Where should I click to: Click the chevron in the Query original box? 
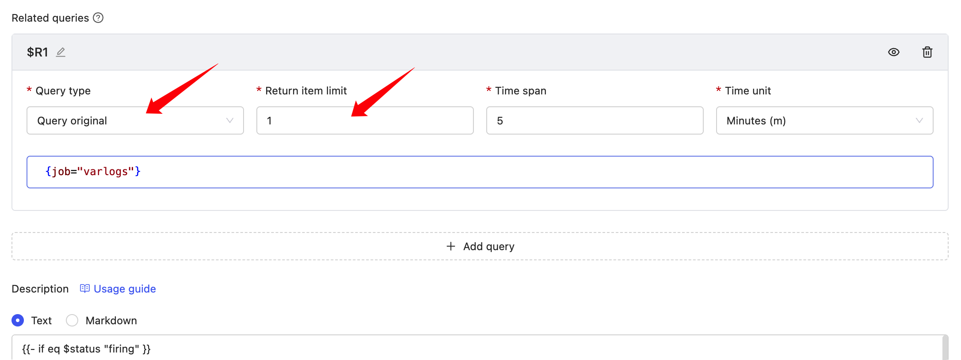(x=229, y=120)
